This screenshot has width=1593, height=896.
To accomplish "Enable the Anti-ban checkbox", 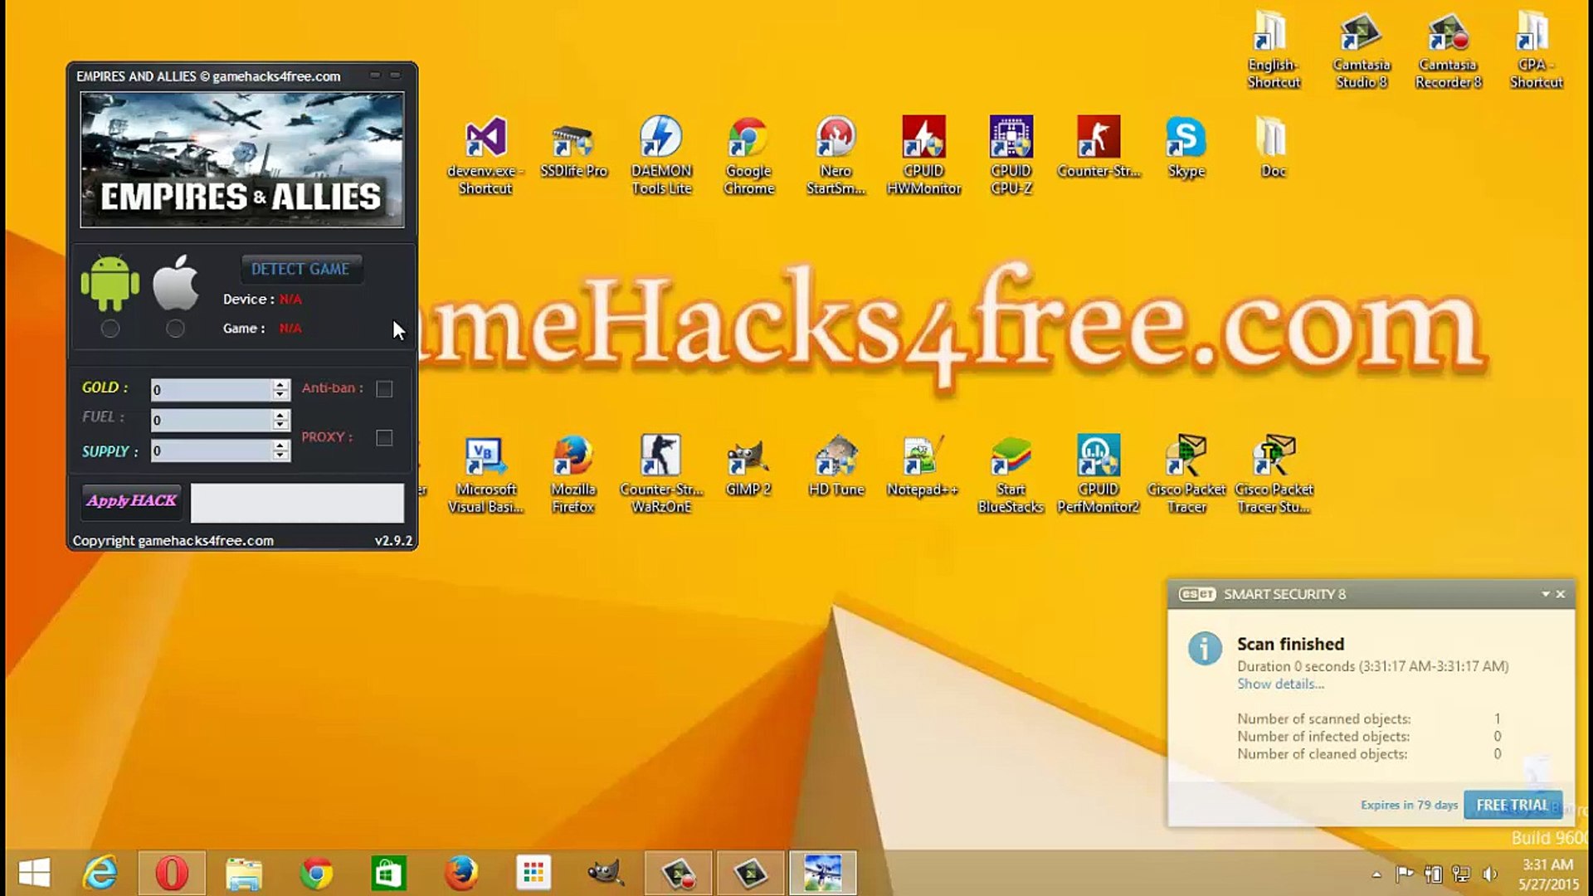I will click(x=384, y=389).
